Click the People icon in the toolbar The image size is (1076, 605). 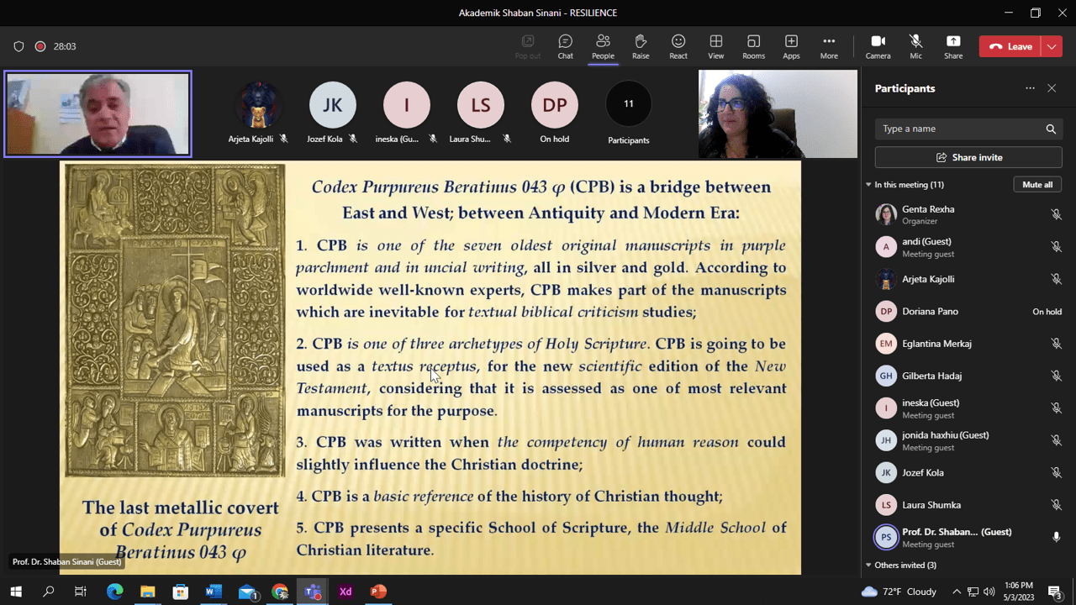602,46
